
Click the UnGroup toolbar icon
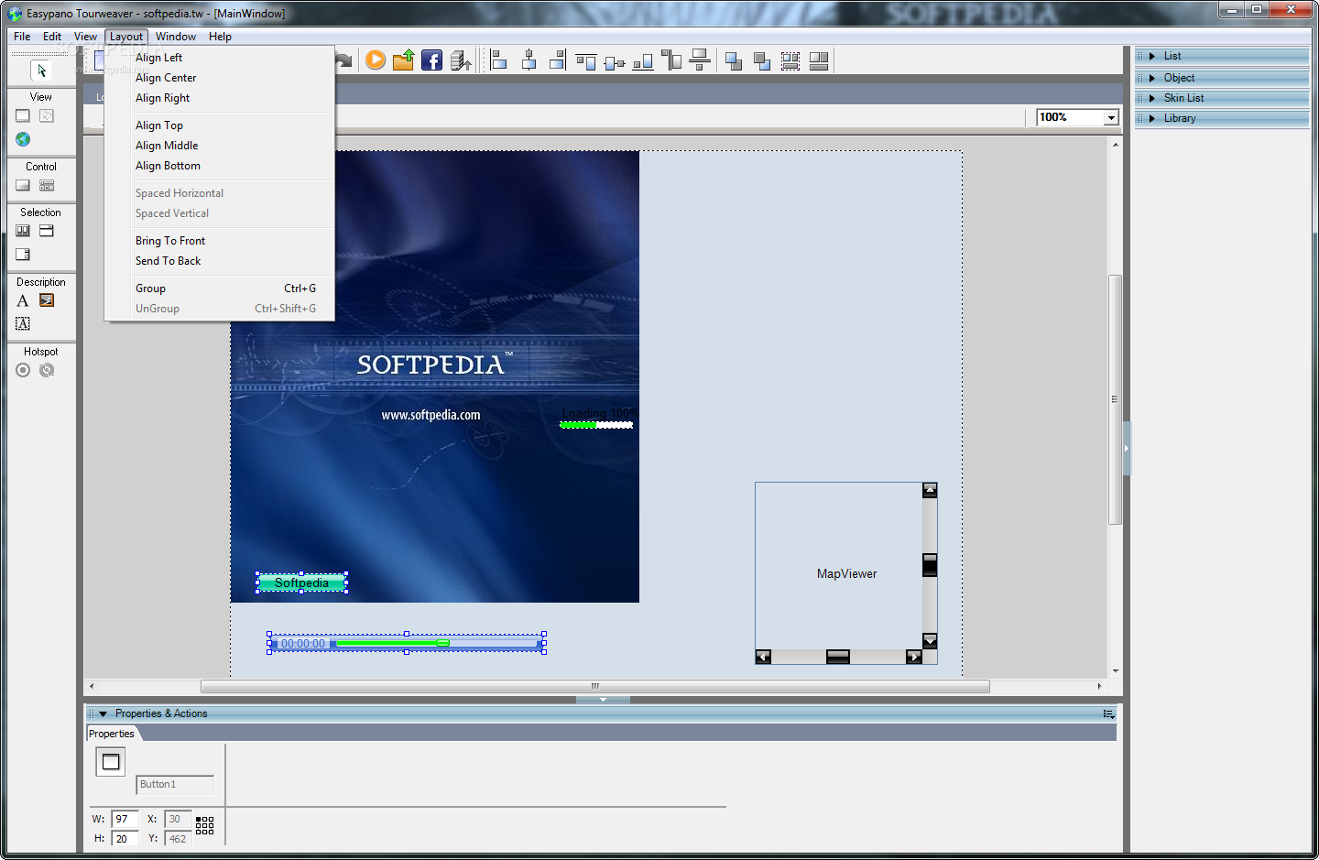tap(819, 60)
